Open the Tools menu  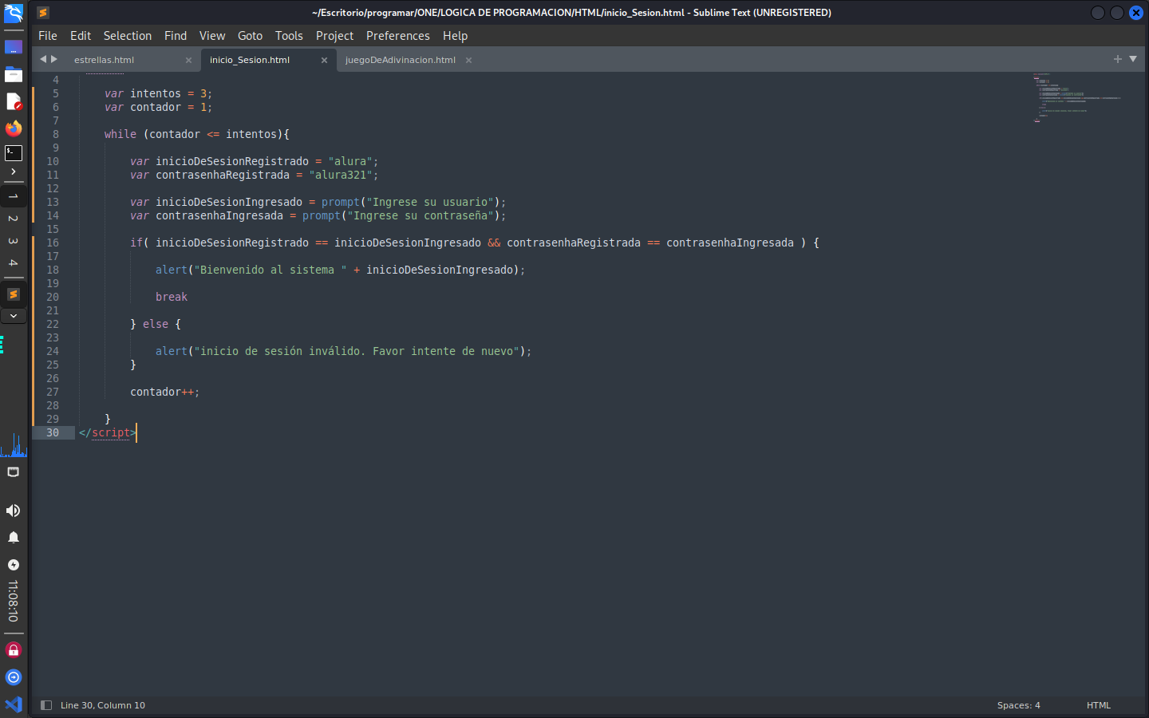[289, 36]
